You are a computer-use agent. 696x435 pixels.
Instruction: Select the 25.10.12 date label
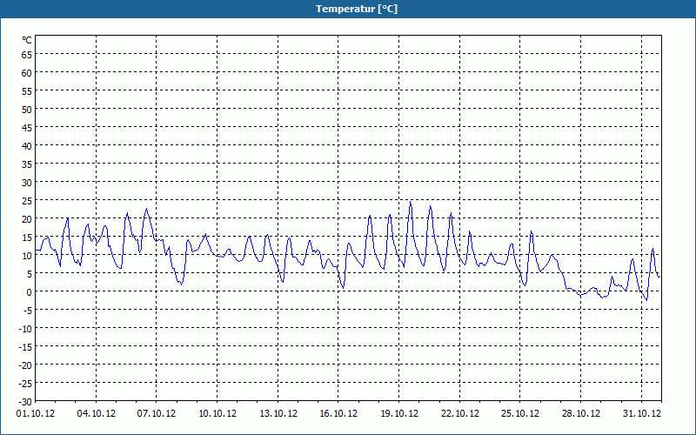(x=520, y=413)
